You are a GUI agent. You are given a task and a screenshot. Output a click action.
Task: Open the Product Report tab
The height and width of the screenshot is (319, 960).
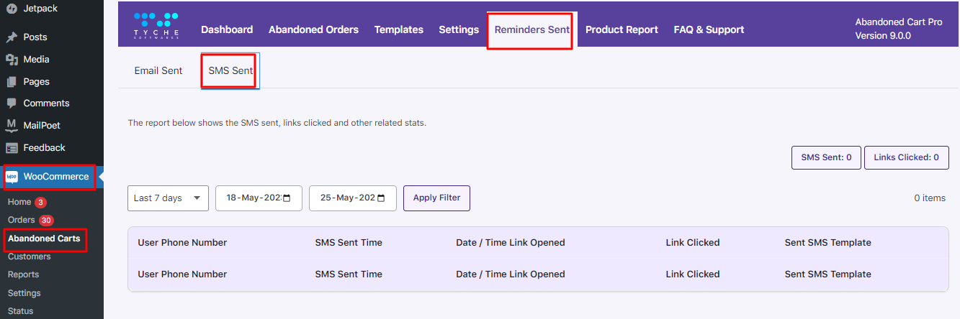pos(622,29)
